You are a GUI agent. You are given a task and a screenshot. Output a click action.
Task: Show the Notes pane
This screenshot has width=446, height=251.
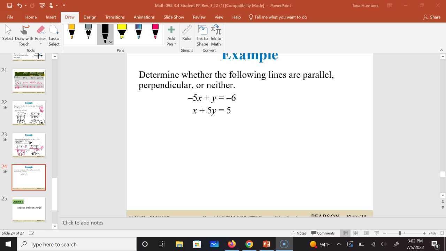point(299,233)
